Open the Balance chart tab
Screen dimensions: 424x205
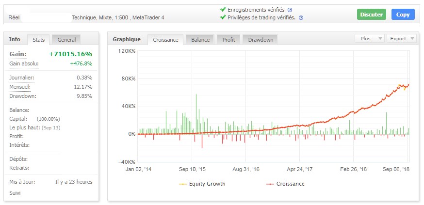(200, 40)
